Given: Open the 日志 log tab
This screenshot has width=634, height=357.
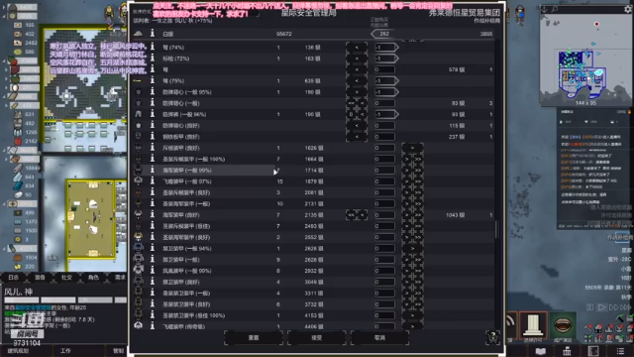Looking at the screenshot, I should coord(13,278).
